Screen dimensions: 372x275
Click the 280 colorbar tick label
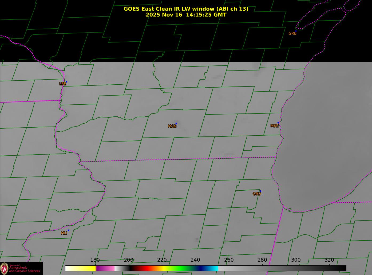[x=262, y=260]
